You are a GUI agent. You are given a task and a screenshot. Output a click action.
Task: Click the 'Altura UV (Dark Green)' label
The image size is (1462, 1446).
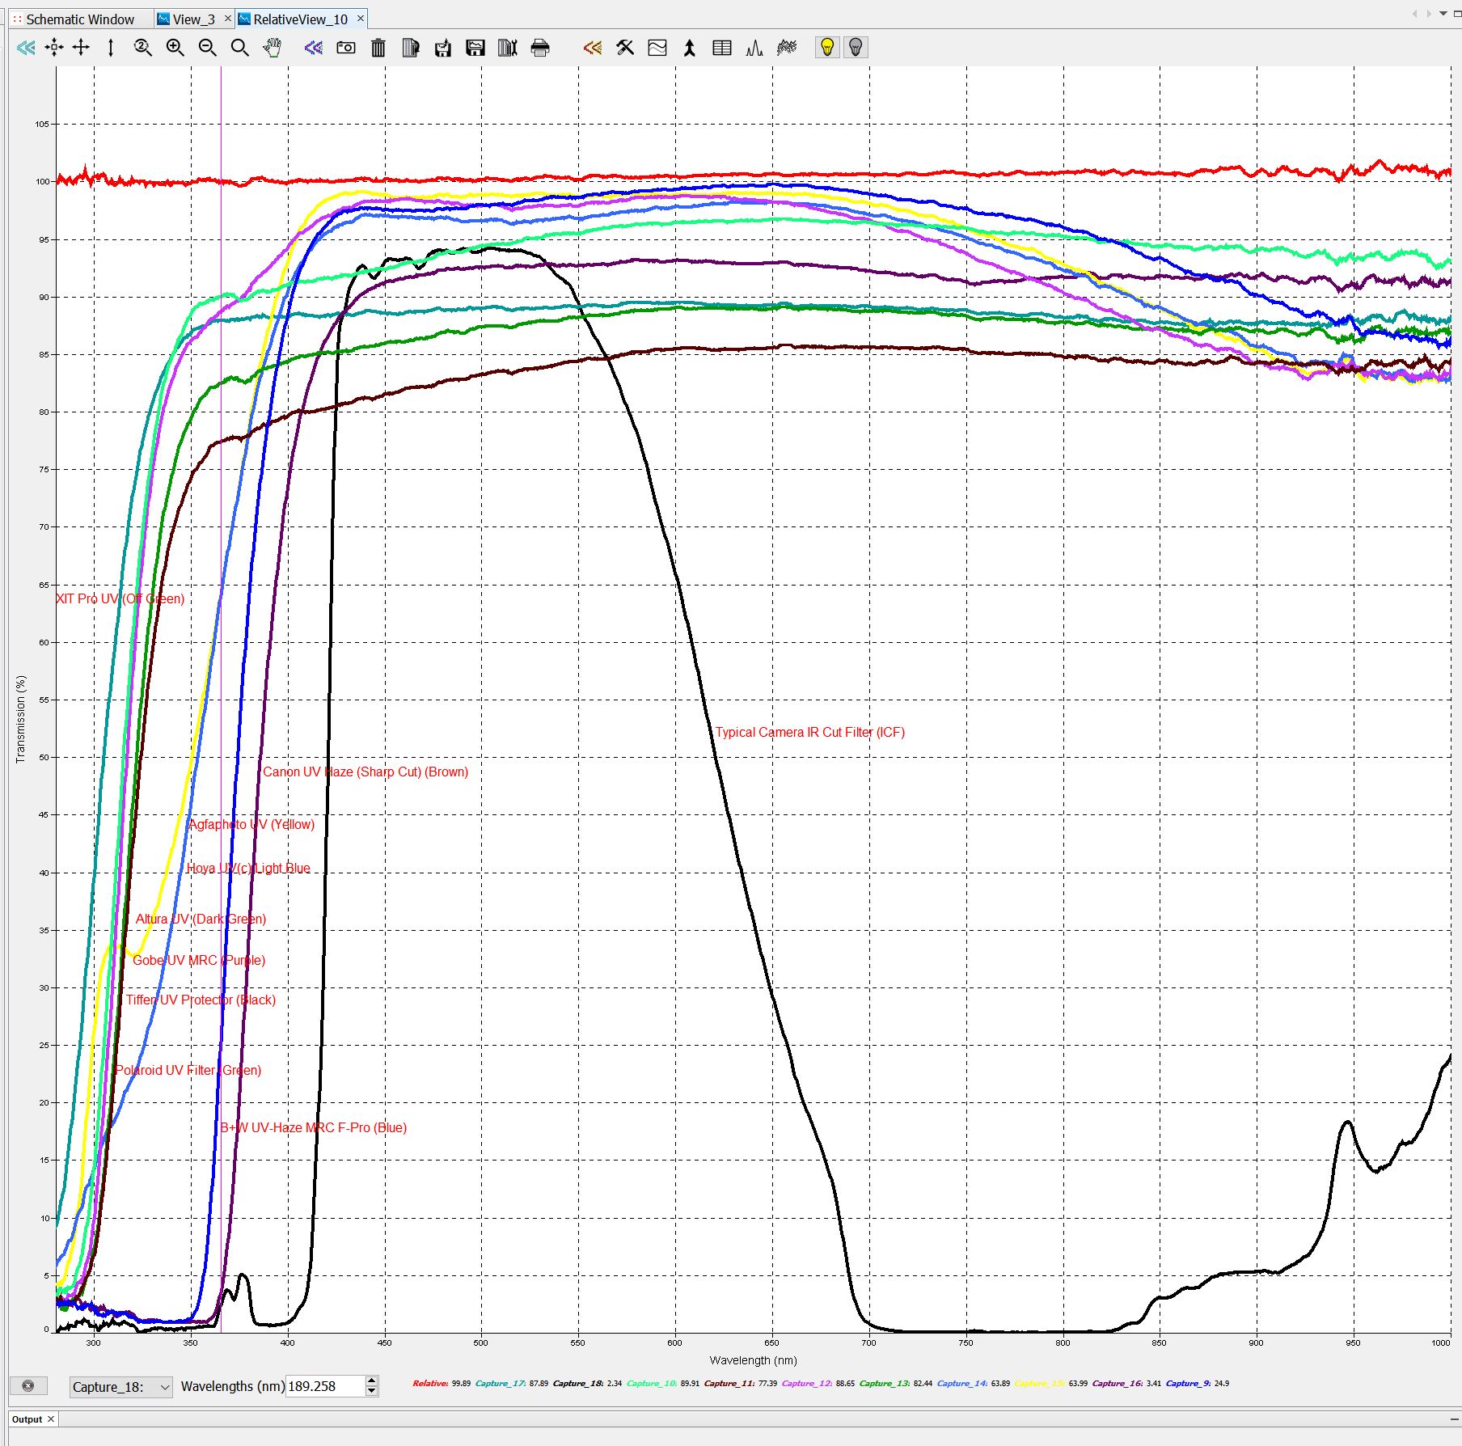pos(201,920)
